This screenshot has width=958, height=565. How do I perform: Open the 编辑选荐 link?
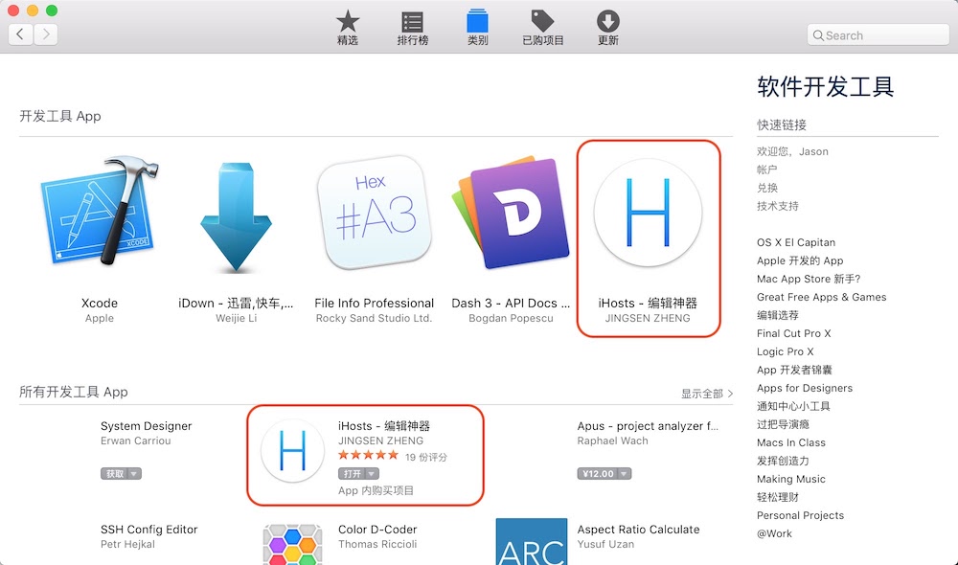[777, 315]
